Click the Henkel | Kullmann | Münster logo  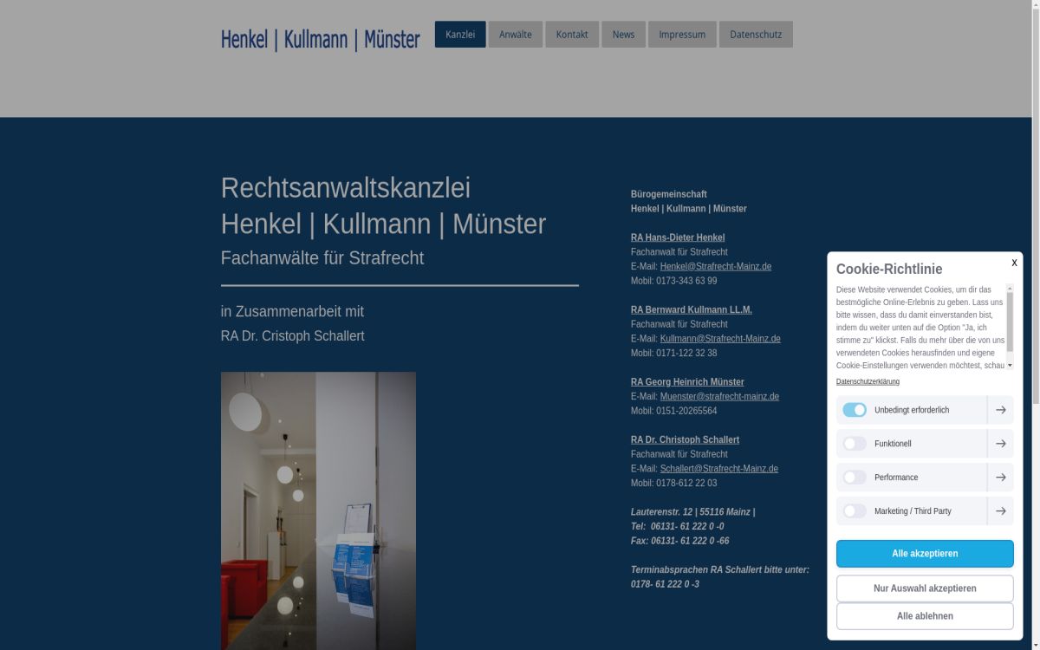click(320, 39)
